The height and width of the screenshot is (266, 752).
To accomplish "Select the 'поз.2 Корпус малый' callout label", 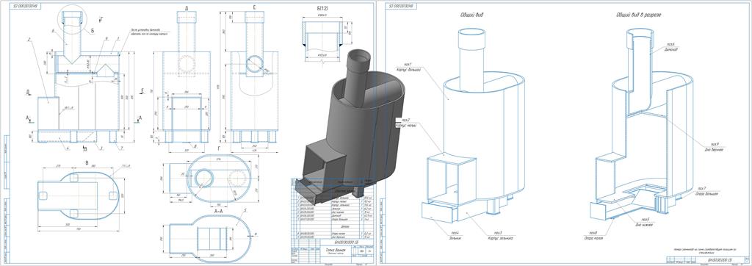I will click(x=405, y=123).
